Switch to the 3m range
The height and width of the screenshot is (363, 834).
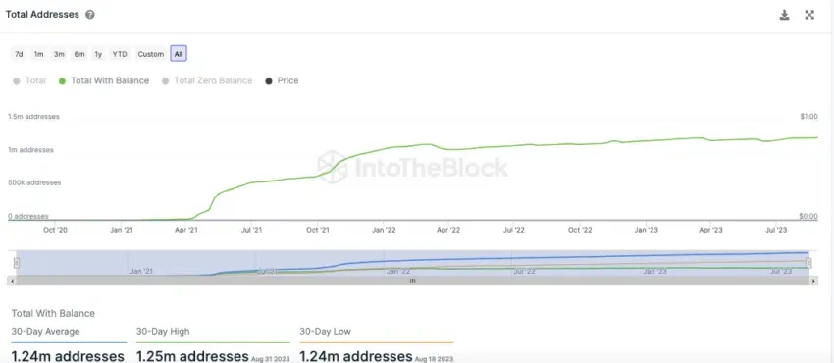click(x=59, y=54)
